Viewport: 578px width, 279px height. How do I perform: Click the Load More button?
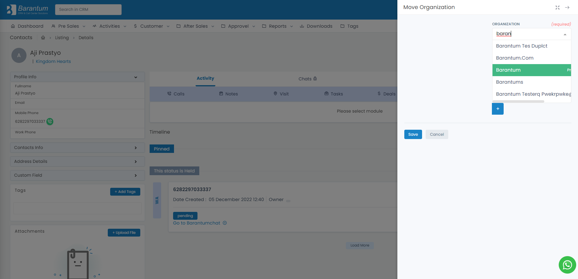[x=360, y=245]
